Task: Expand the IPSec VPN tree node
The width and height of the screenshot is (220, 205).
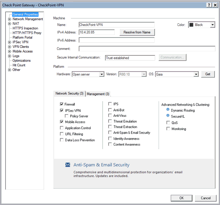Action: point(10,42)
